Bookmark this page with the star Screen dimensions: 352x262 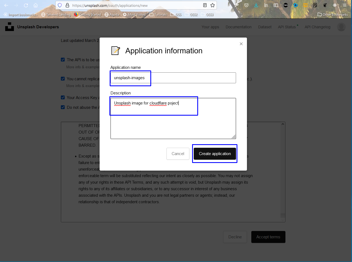coord(213,5)
